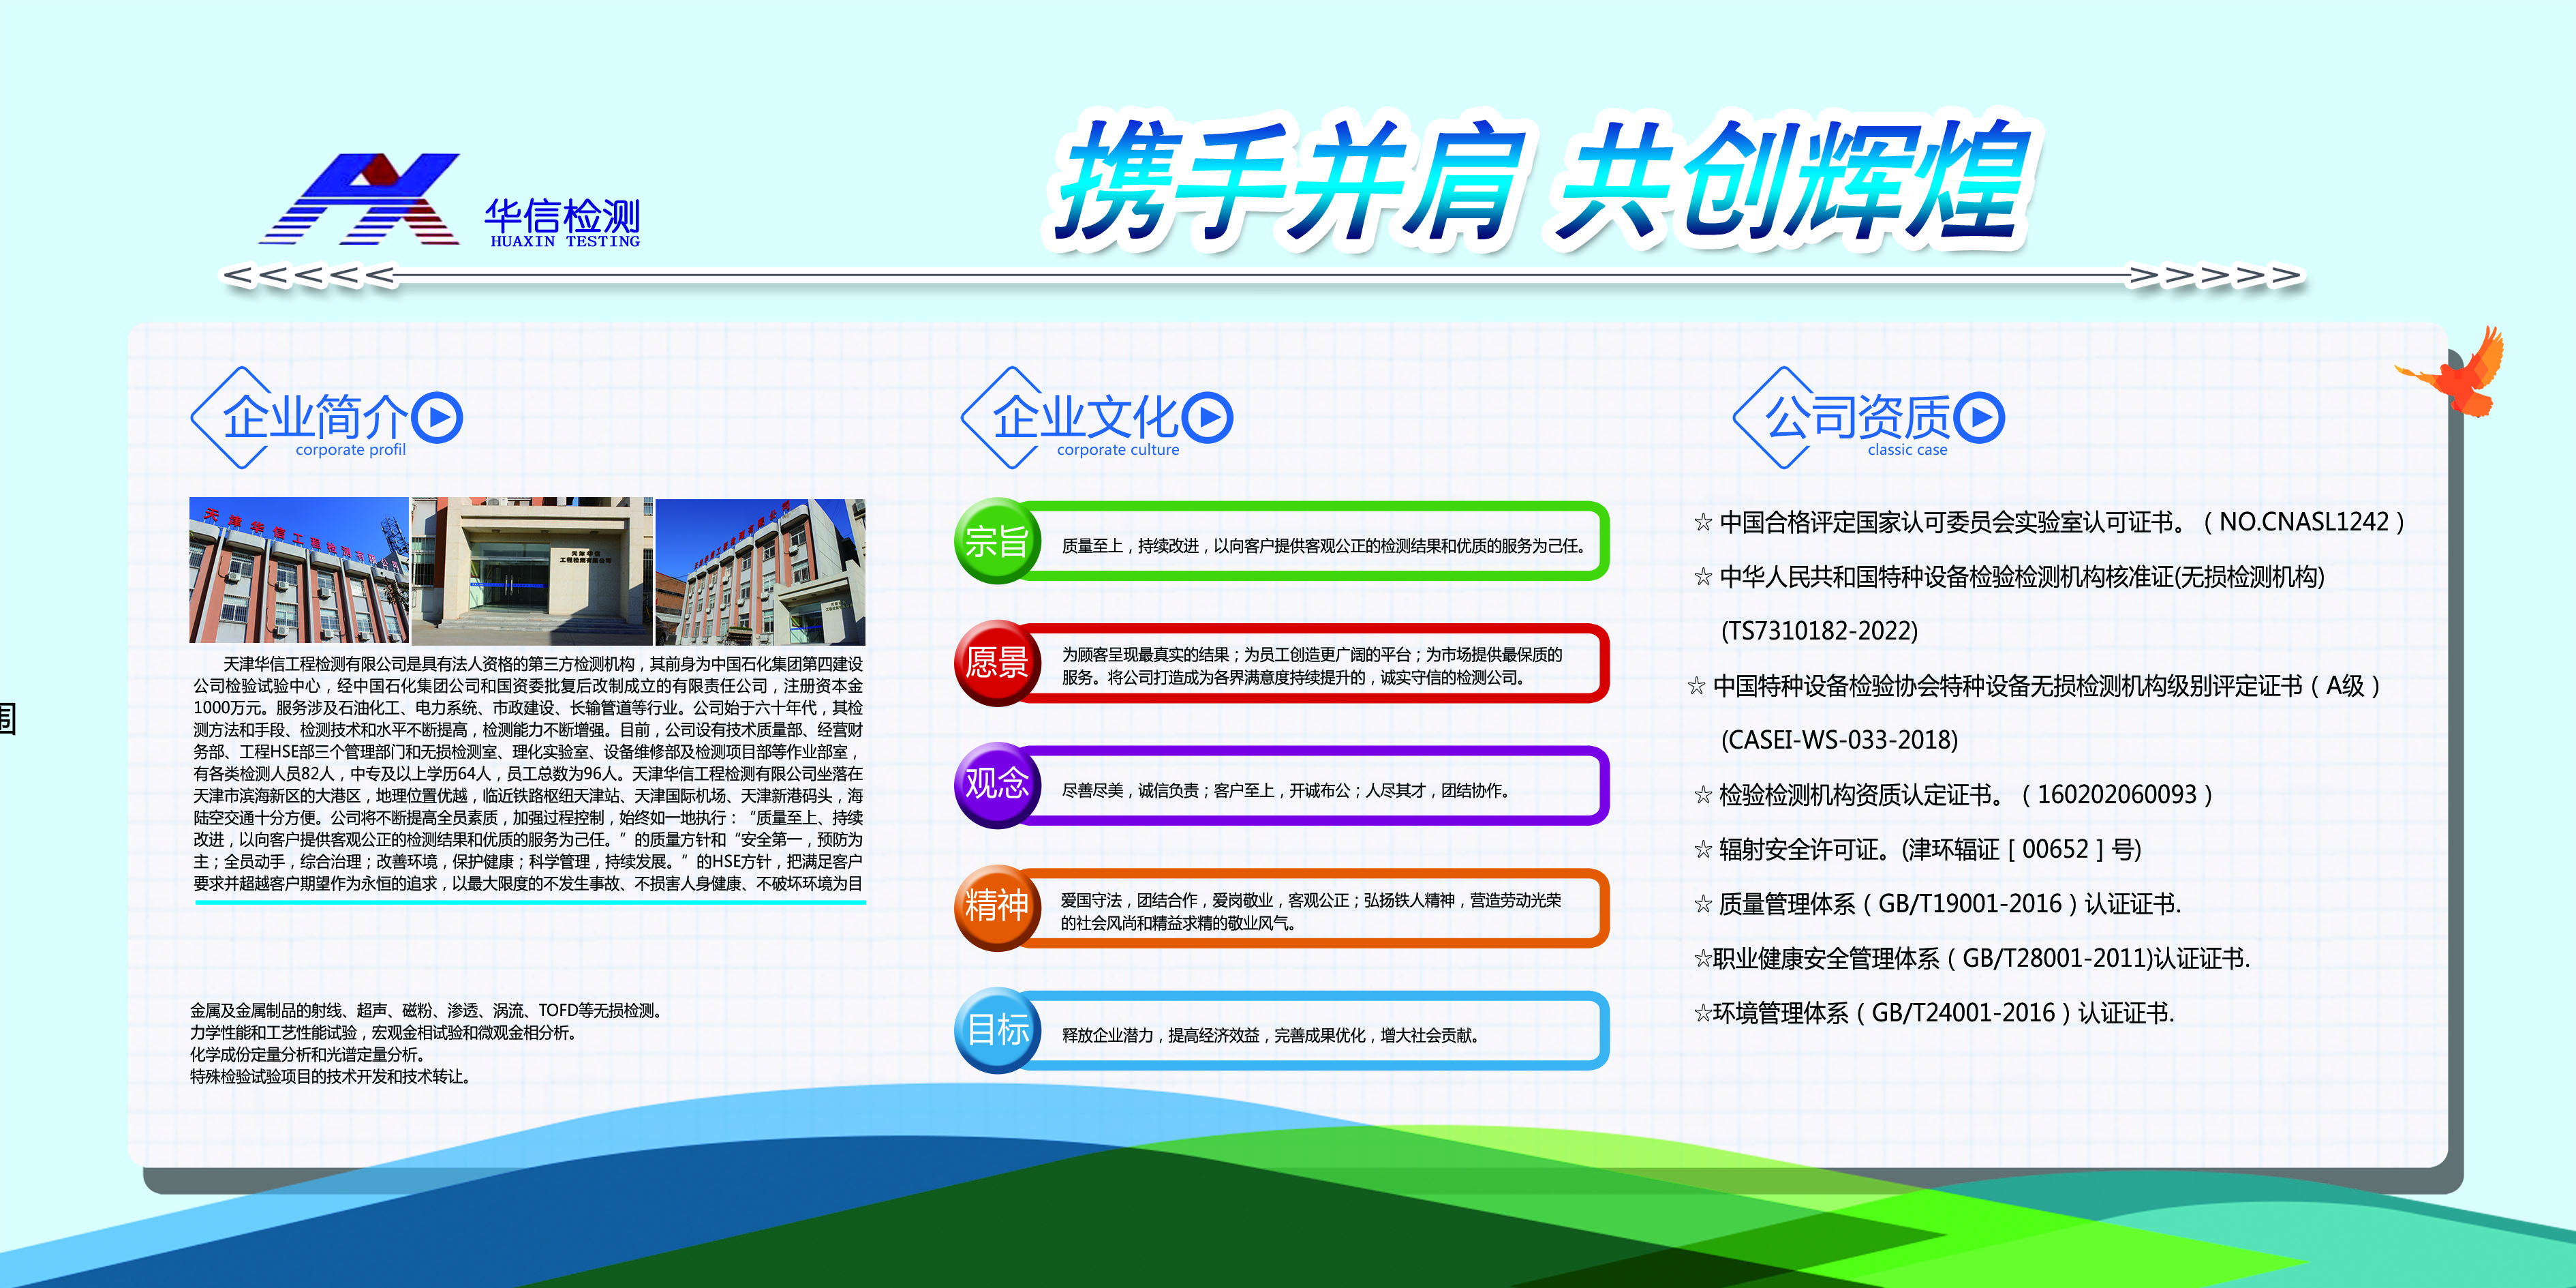Click the green 宗旨 round badge
2576x1288 pixels.
(996, 541)
